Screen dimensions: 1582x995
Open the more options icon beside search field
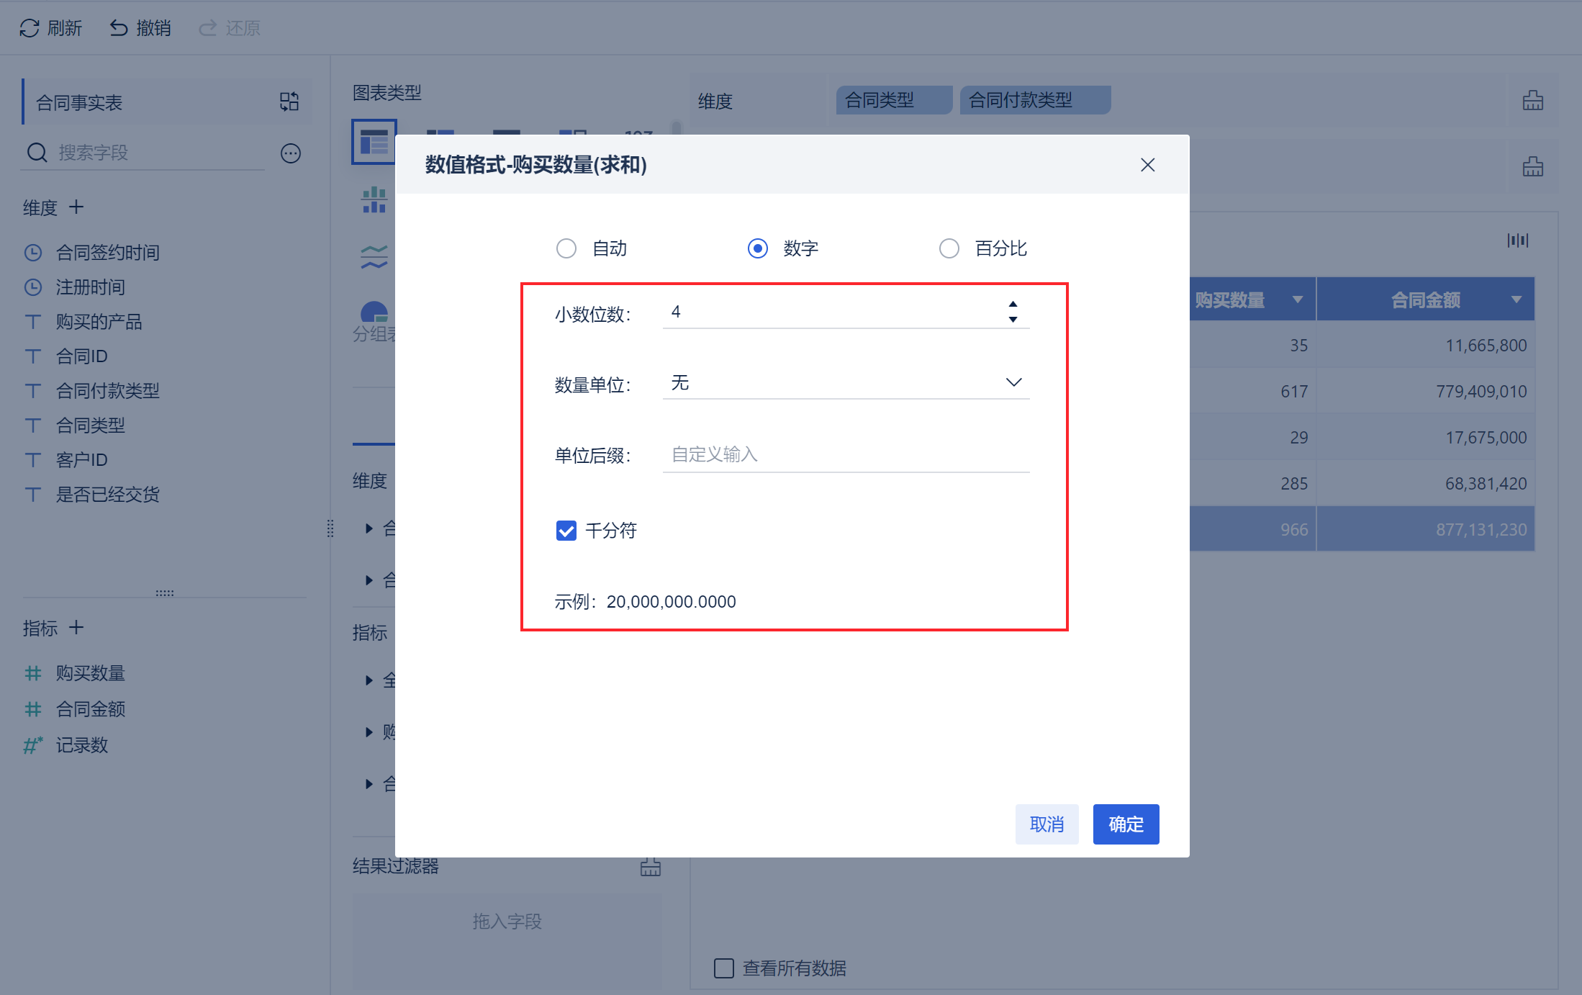[291, 153]
